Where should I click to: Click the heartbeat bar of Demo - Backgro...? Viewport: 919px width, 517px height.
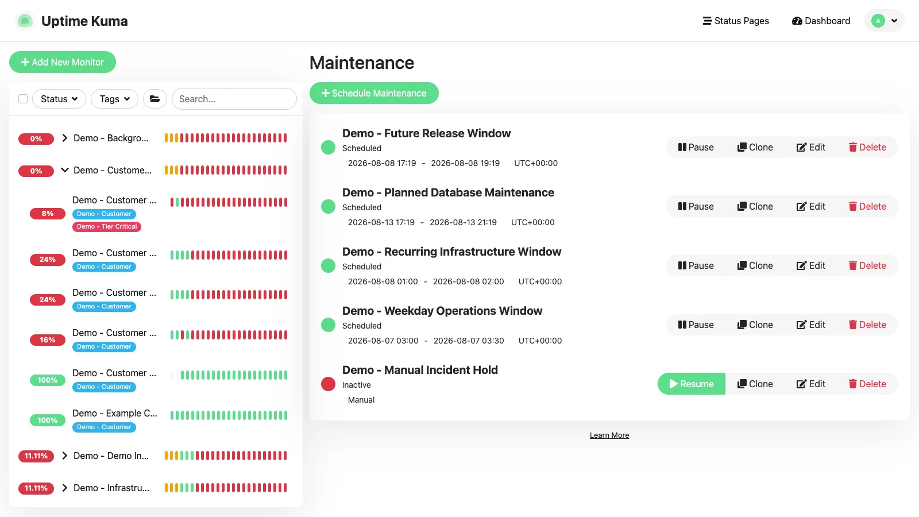coord(226,138)
